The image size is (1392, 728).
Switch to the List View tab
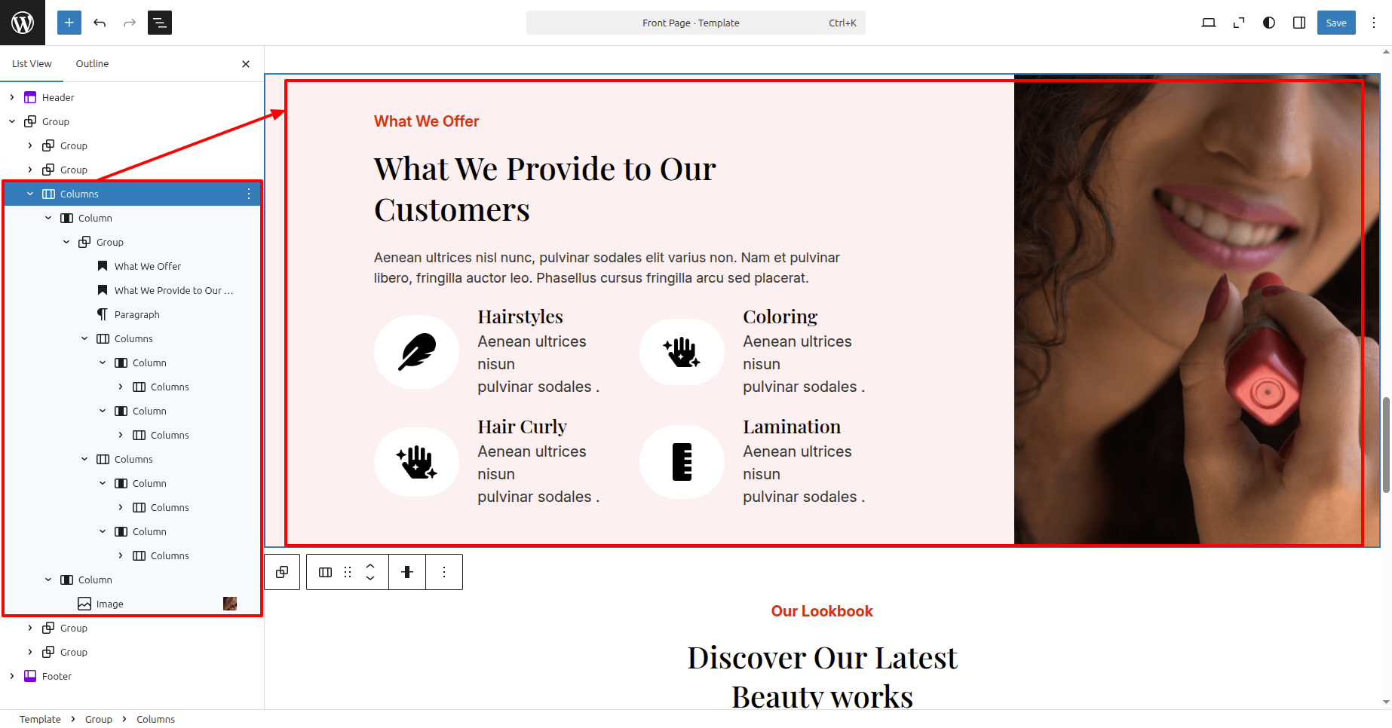click(x=32, y=64)
